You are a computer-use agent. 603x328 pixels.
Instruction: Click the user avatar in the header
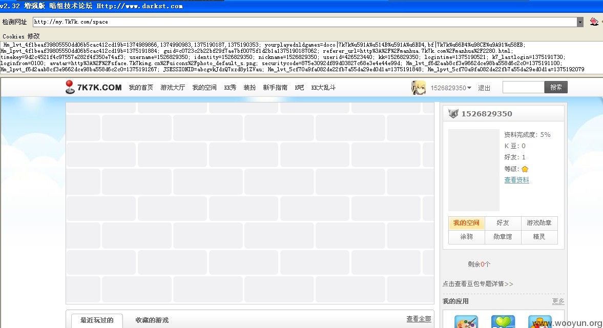point(419,88)
